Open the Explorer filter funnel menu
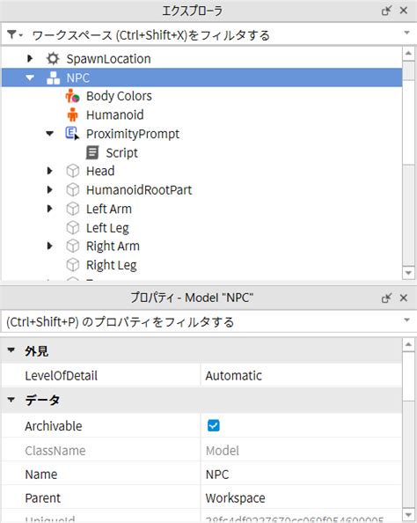417x523 pixels. (x=14, y=34)
